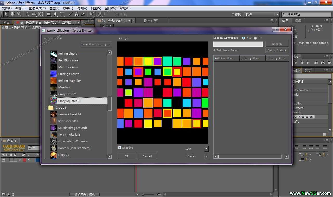Click the Load New Library button
Screen dimensions: 333x197
point(96,44)
